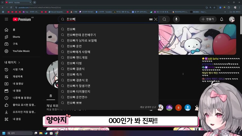242x136 pixels.
Task: Open 내 동영상 in the sidebar
Action: (21, 84)
